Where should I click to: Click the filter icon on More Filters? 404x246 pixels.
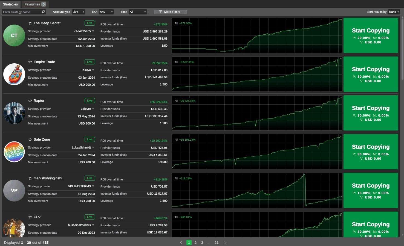160,12
